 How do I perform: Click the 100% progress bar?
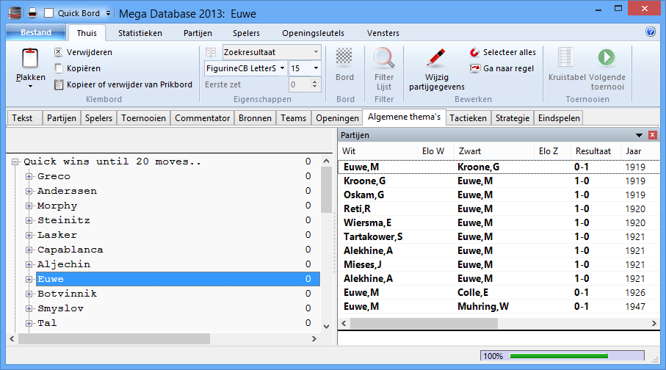(x=562, y=356)
